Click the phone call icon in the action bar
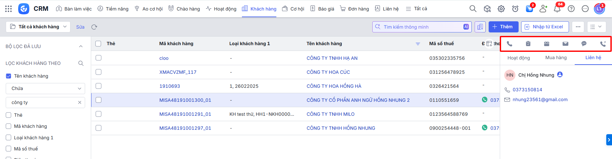 509,44
